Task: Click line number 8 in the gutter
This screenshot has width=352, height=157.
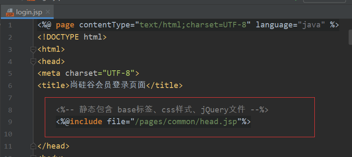Action: point(10,110)
